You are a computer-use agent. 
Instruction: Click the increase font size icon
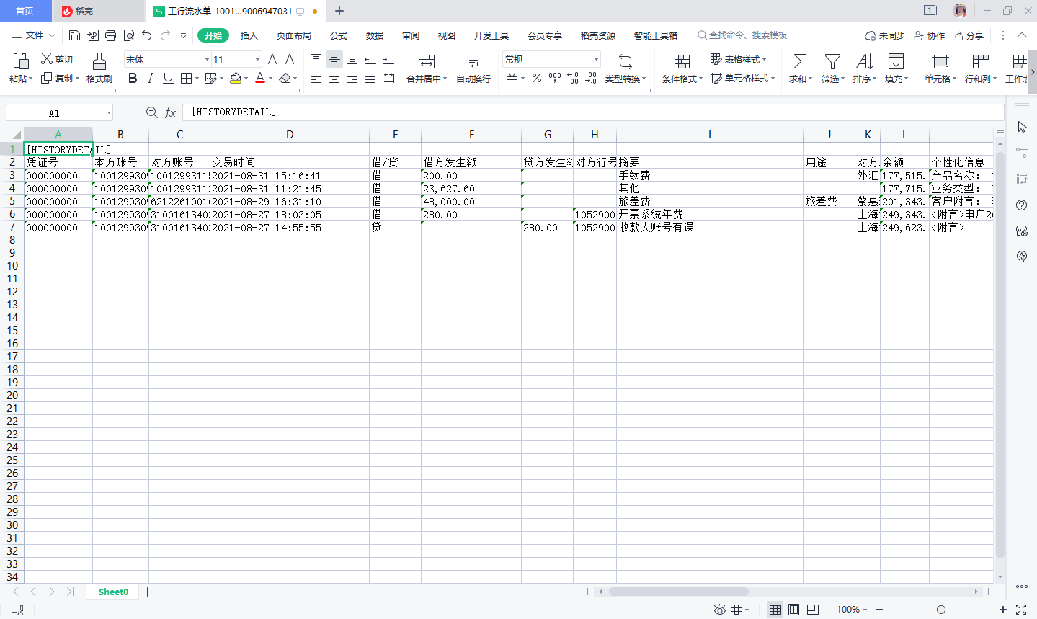[x=273, y=59]
